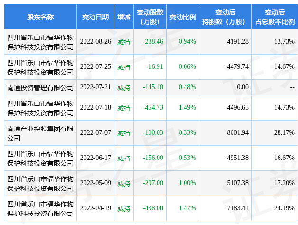Select date cell 2022-04-19
This screenshot has height=225, width=298.
pyautogui.click(x=95, y=208)
